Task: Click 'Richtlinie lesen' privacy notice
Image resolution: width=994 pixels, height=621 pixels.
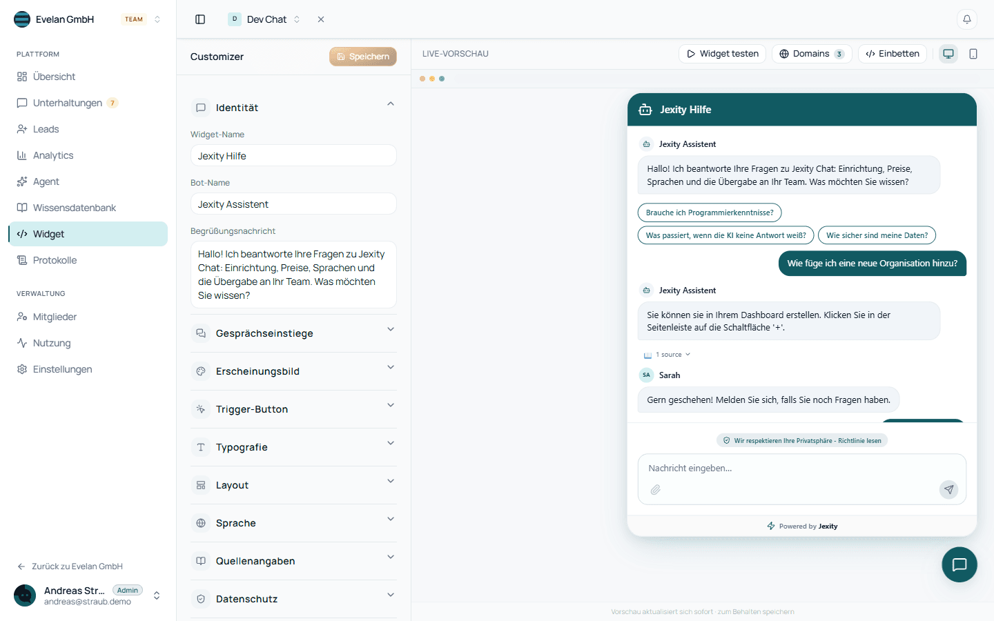Action: (859, 441)
